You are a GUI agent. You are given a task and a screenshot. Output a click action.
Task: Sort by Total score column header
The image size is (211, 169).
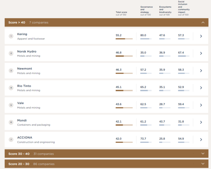tap(121, 13)
